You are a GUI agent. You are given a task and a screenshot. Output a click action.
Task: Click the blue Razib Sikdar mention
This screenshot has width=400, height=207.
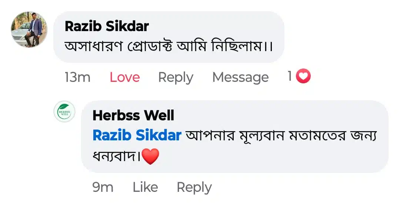[137, 135]
